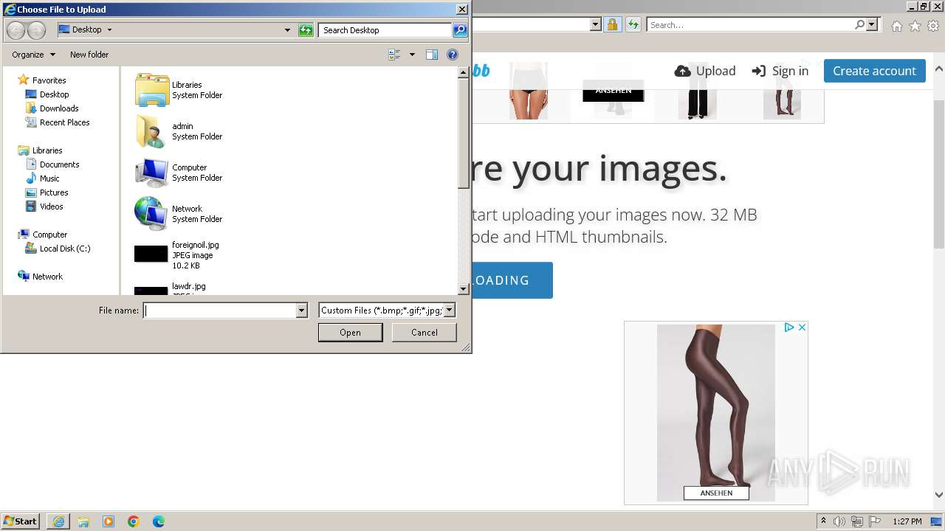Click the File name input field
The height and width of the screenshot is (531, 945).
tap(219, 310)
